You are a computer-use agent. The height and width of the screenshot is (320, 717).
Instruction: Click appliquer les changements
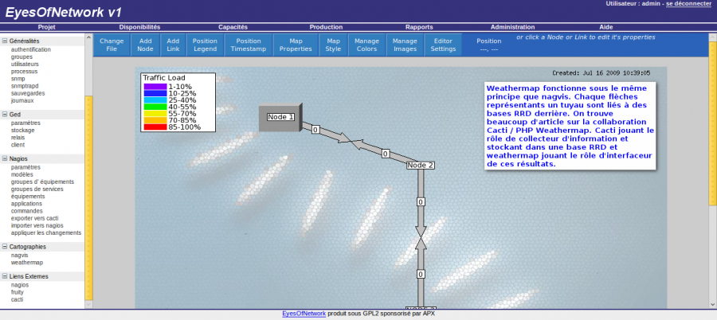click(46, 233)
